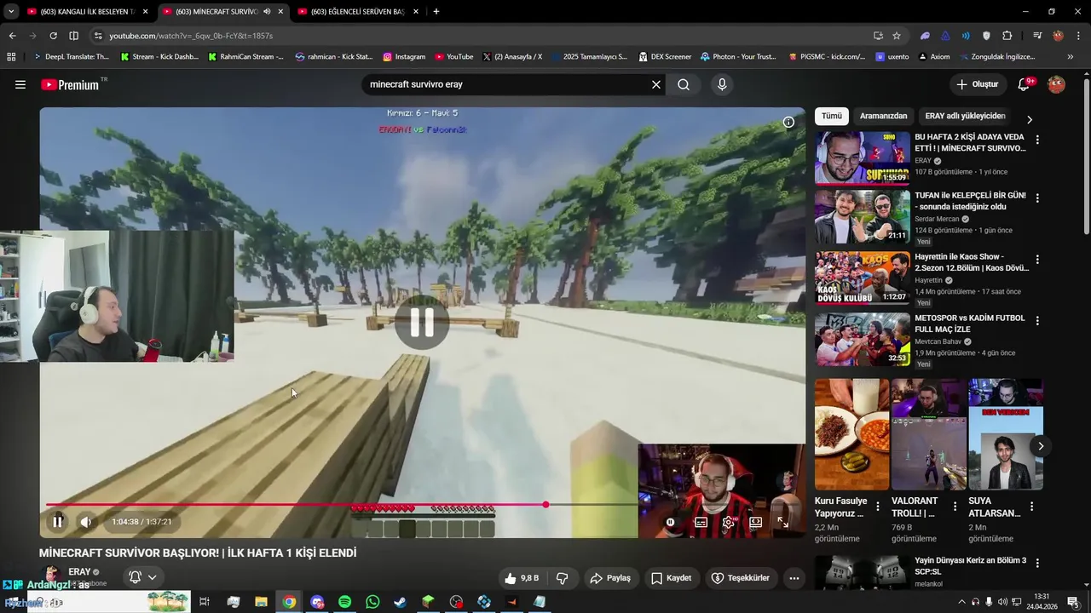Like the video (9,8 B)

point(521,578)
